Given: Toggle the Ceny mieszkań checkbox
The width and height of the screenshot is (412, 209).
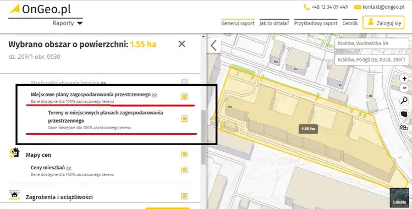Looking at the screenshot, I should [184, 170].
